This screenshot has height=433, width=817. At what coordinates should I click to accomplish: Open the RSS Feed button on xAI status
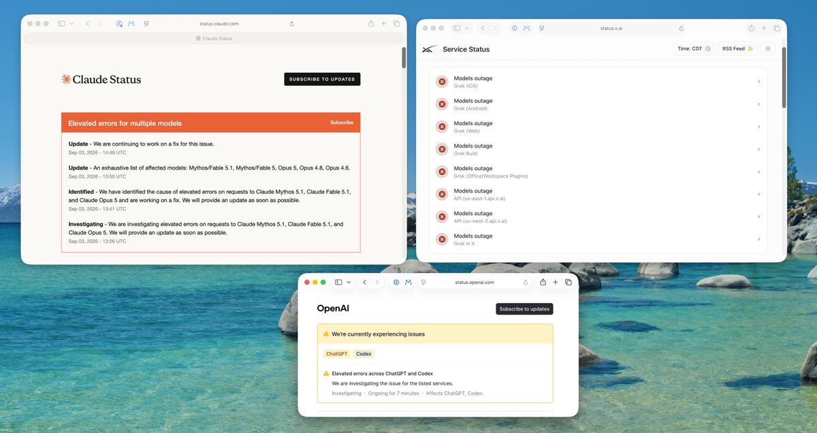[x=737, y=48]
